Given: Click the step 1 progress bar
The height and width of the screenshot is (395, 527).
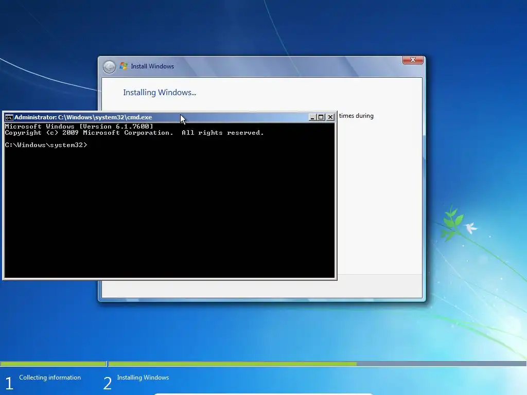Looking at the screenshot, I should 53,364.
